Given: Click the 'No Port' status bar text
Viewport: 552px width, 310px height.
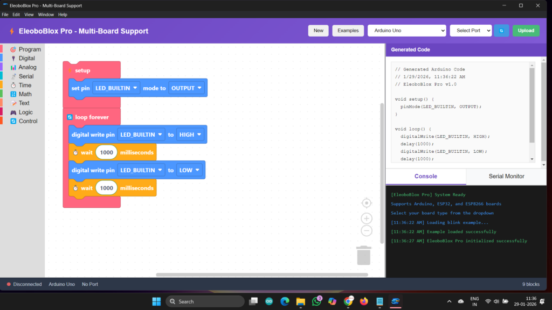Looking at the screenshot, I should 90,284.
